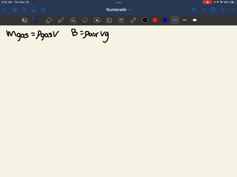
Task: Add a new page
Action: pyautogui.click(x=213, y=10)
